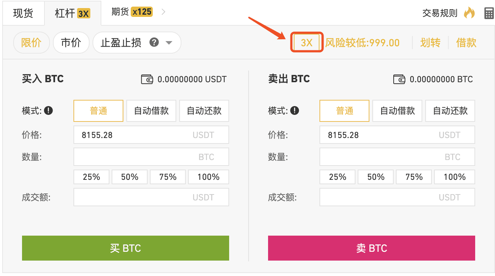Open the 划转 transfer link
Viewport: 495px width, 276px height.
point(430,43)
